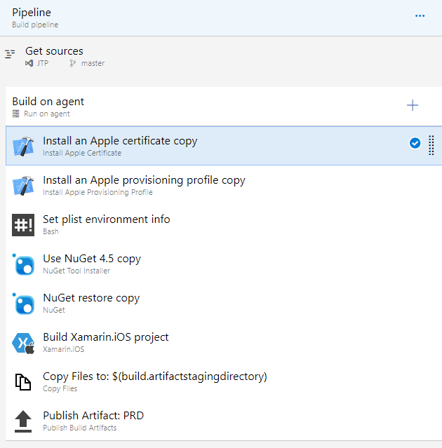Click the 'Build pipeline' subtitle

click(x=35, y=25)
